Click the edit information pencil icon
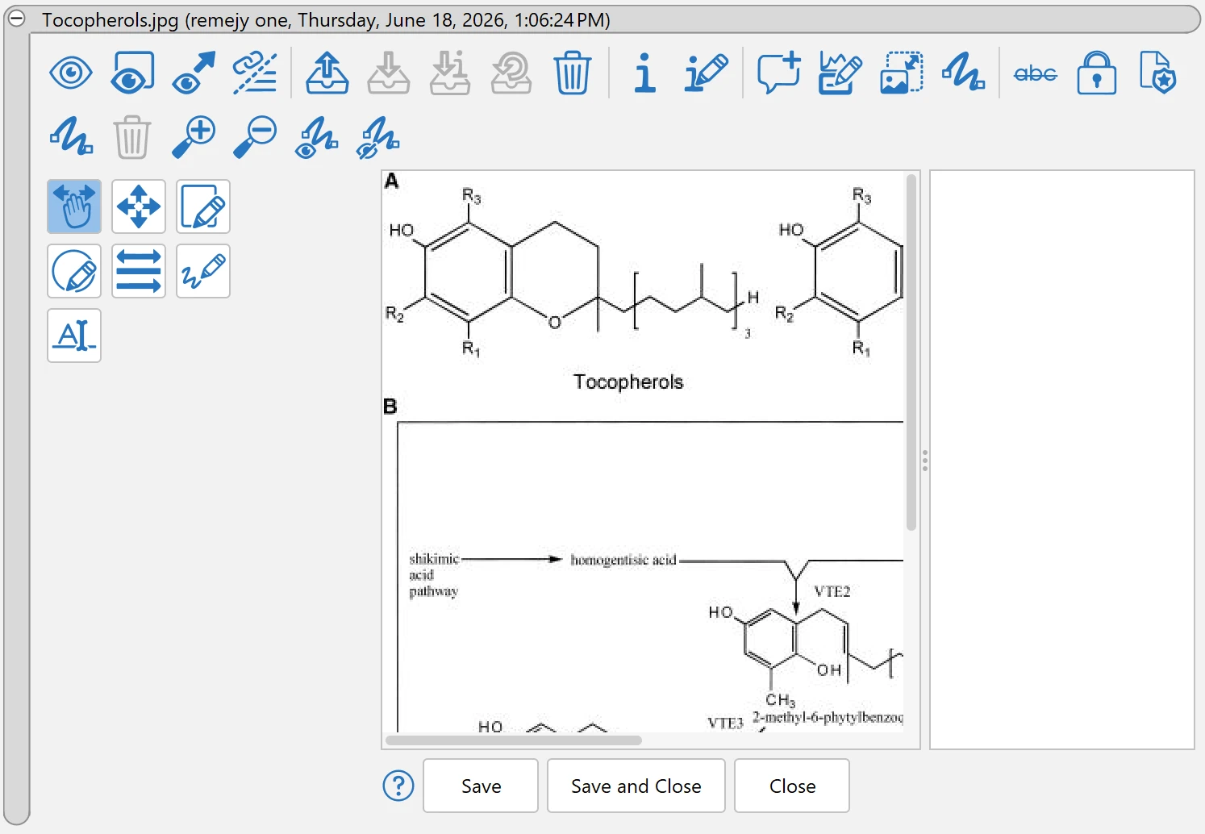The height and width of the screenshot is (834, 1205). [707, 73]
